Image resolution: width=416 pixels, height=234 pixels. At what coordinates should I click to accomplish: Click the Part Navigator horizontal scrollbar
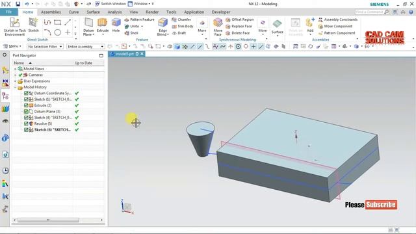[x=48, y=220]
